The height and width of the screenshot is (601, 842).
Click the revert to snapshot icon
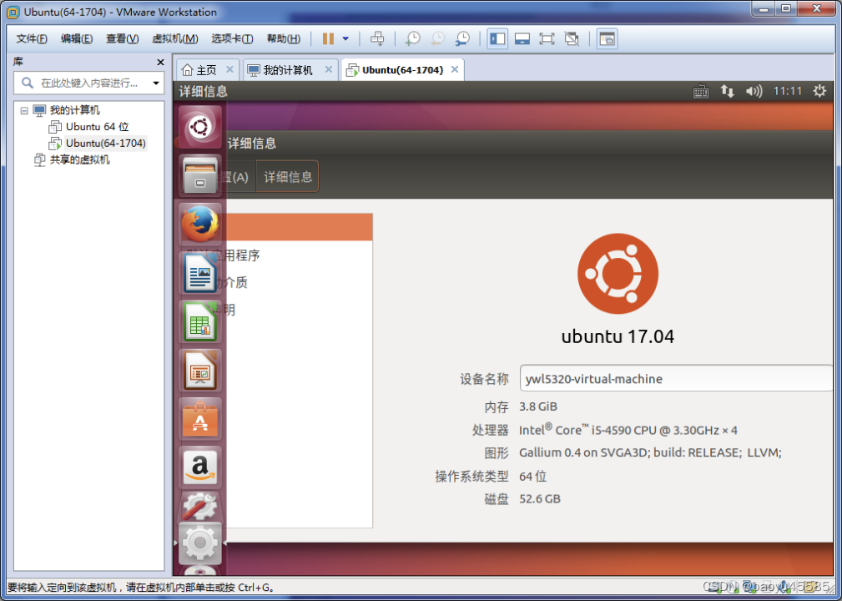point(437,38)
